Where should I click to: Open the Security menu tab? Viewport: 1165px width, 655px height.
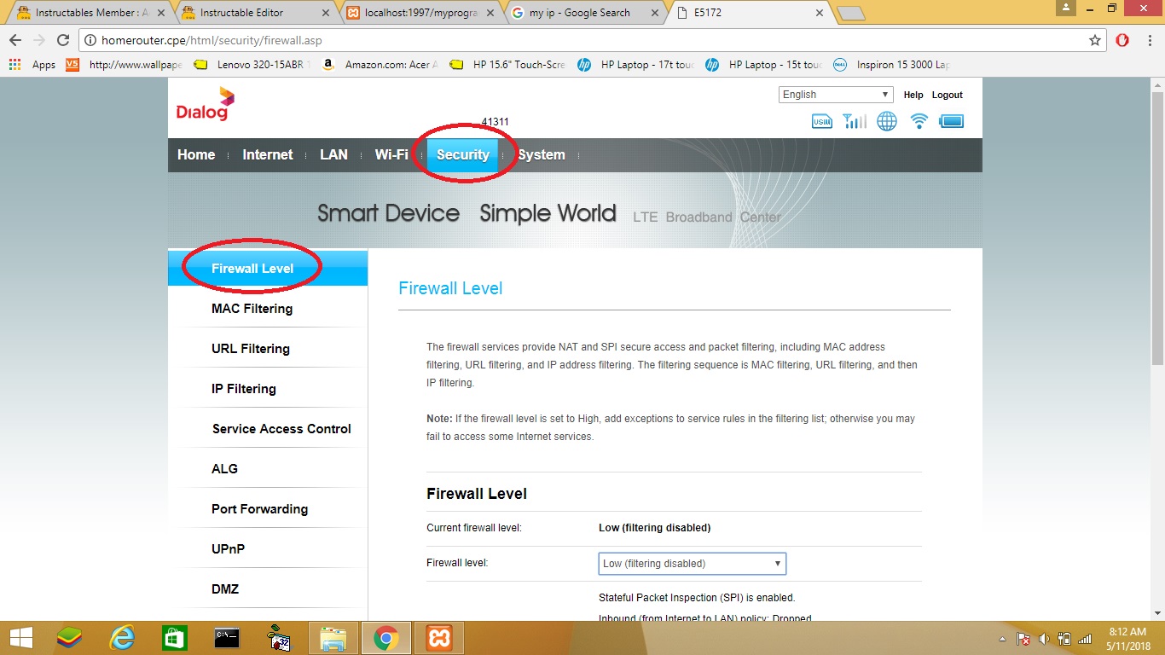click(463, 155)
